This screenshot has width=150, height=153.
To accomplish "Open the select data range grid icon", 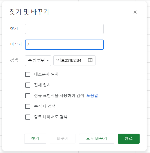I will [x=90, y=60].
